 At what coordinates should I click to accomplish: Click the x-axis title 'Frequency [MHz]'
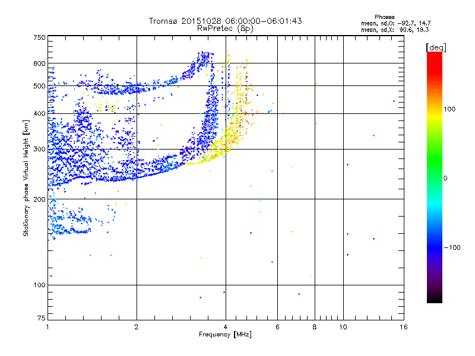(225, 335)
